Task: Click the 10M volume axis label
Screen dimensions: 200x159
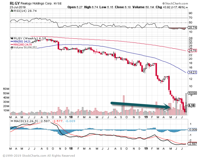Action: coord(6,110)
